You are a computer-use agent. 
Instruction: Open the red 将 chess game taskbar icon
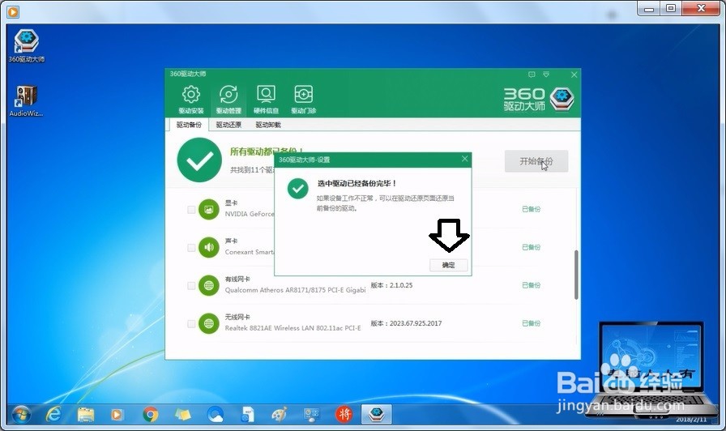(x=344, y=414)
